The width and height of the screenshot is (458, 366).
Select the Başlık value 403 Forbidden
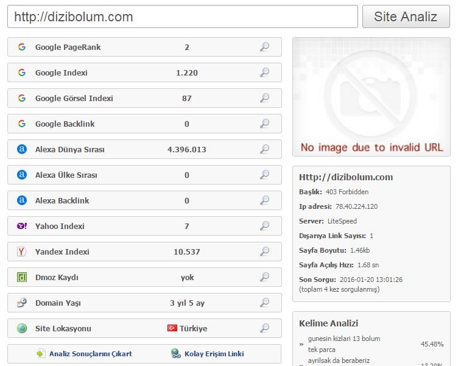pos(347,192)
